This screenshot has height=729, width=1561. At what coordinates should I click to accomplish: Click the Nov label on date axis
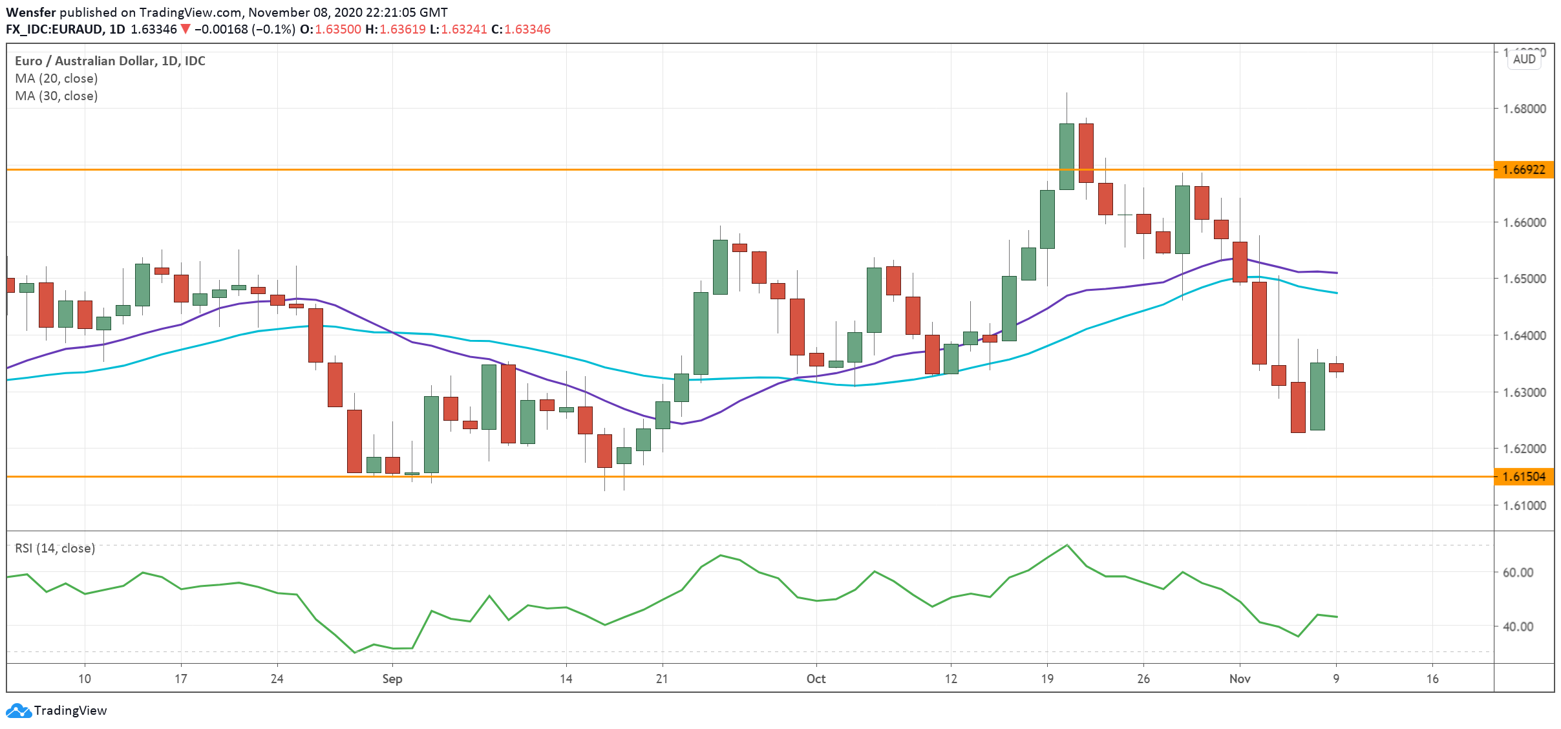[x=1239, y=679]
